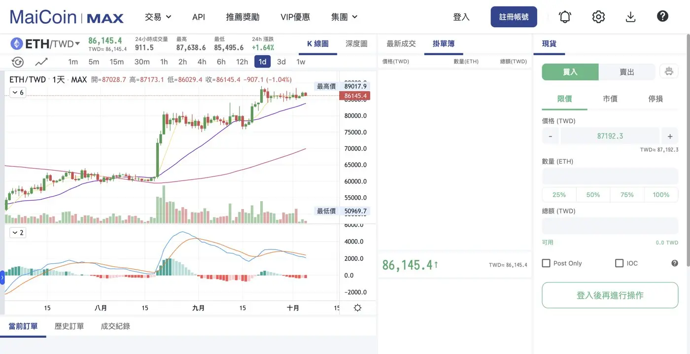The width and height of the screenshot is (690, 354).
Task: Click the download icon in header
Action: (630, 17)
